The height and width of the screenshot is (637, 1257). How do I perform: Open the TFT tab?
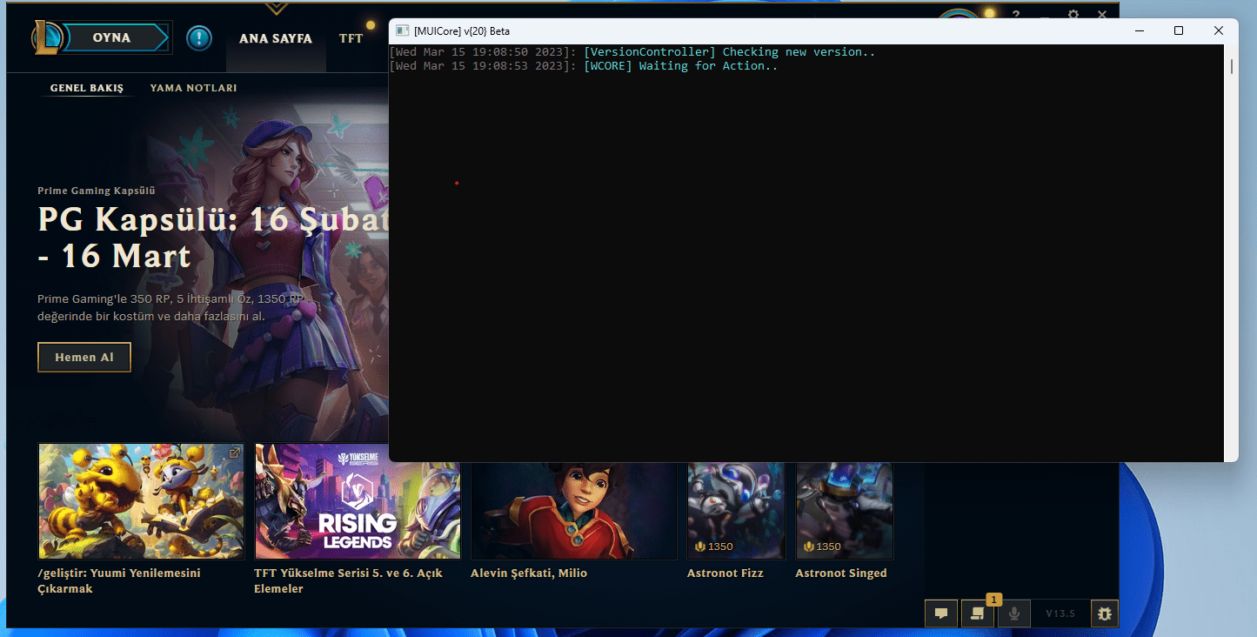tap(351, 38)
